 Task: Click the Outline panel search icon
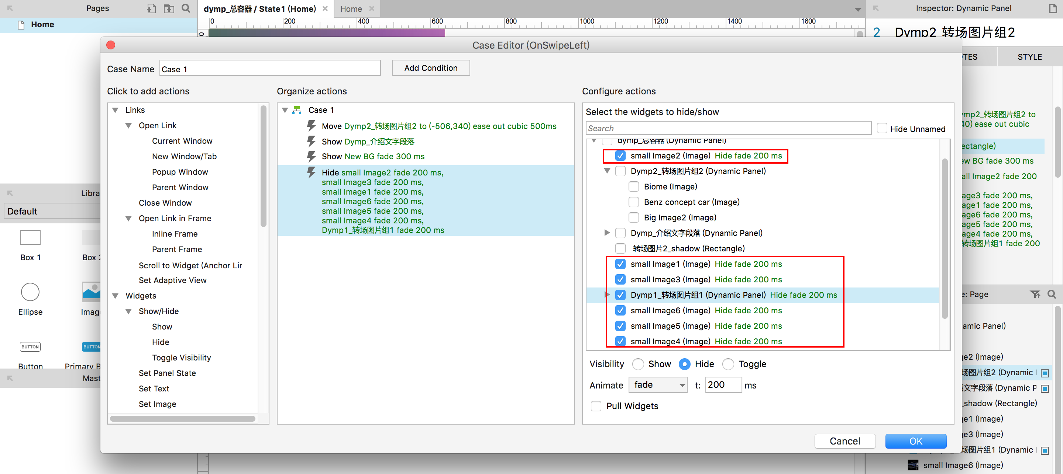1052,294
